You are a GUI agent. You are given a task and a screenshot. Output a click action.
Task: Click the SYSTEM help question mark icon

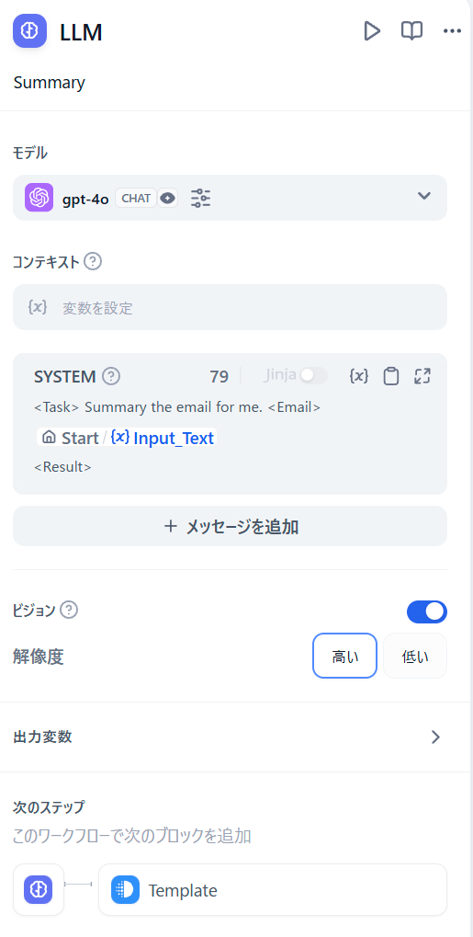point(111,376)
